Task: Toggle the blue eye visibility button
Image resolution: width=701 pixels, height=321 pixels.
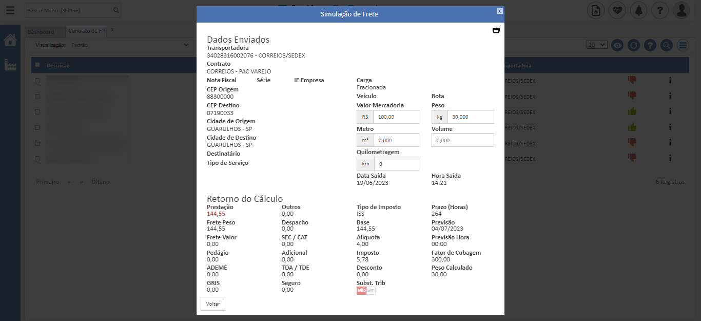Action: point(617,45)
